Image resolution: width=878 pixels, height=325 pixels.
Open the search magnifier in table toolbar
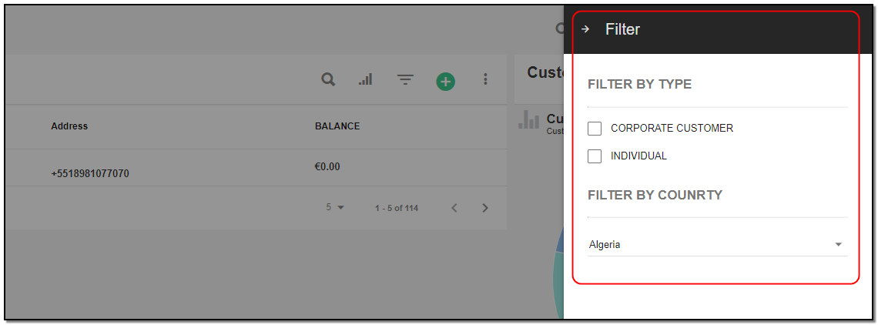(328, 79)
